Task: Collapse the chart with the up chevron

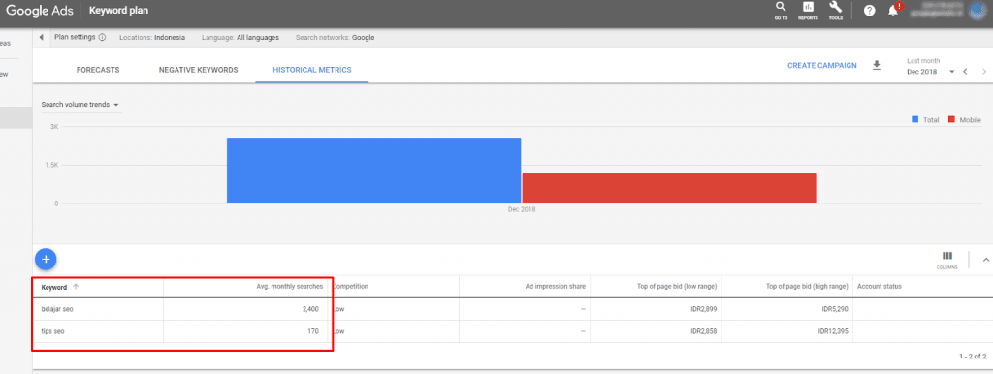Action: pyautogui.click(x=986, y=259)
